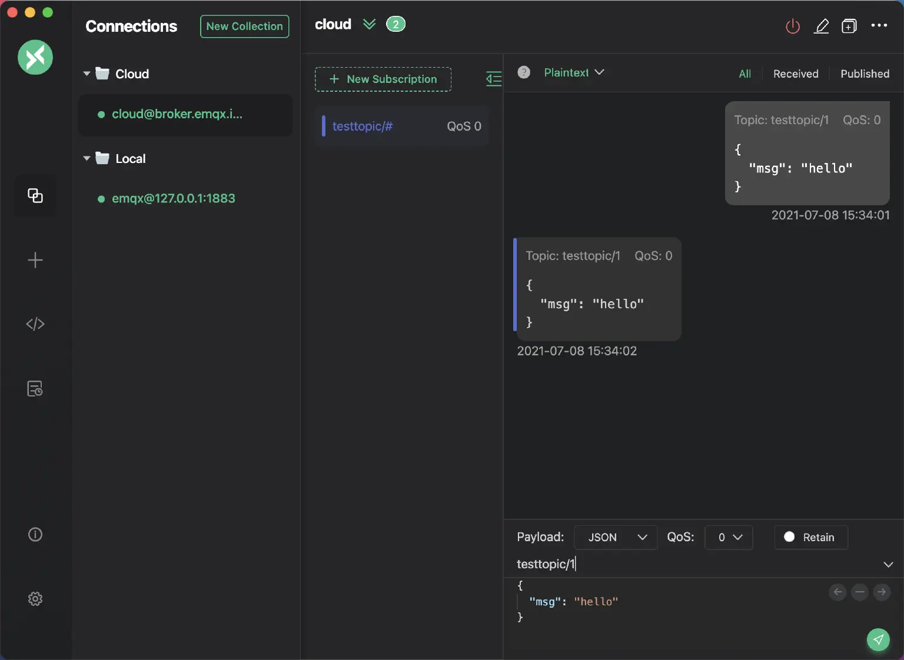Switch to the Received messages tab
Image resolution: width=904 pixels, height=660 pixels.
click(795, 74)
